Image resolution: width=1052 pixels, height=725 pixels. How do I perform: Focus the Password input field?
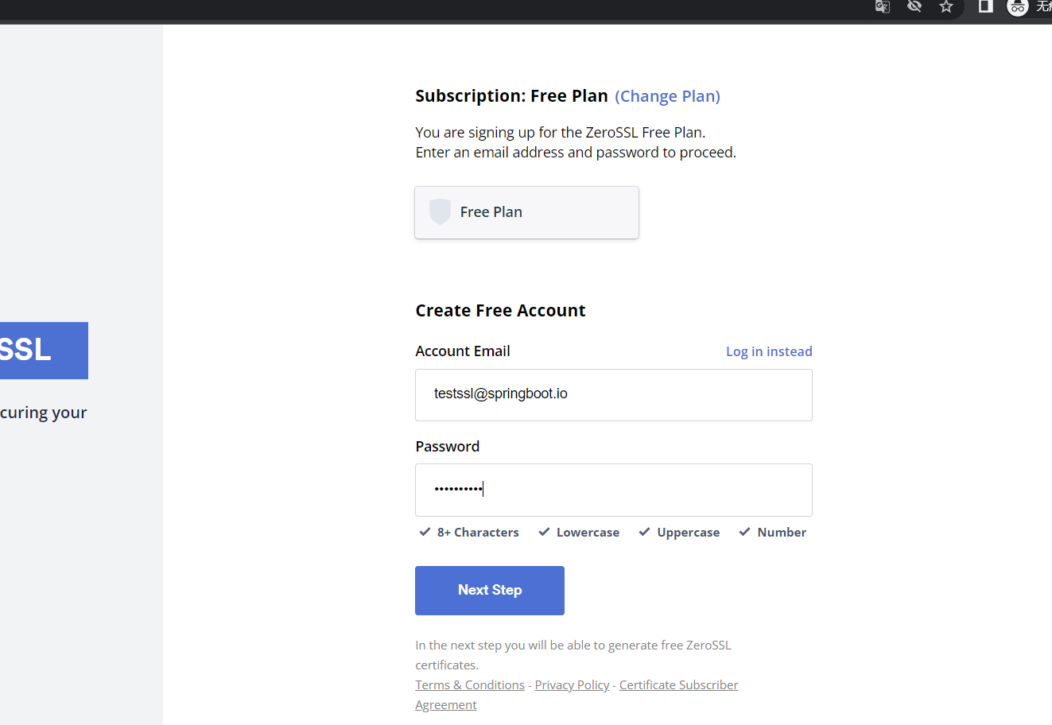coord(614,490)
